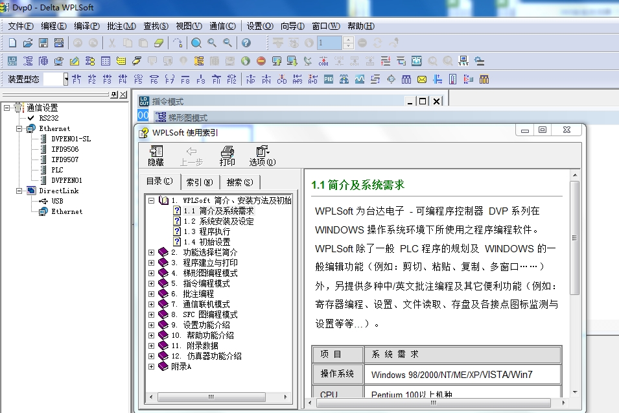Insert normally-open contact F1
The height and width of the screenshot is (413, 619).
76,79
